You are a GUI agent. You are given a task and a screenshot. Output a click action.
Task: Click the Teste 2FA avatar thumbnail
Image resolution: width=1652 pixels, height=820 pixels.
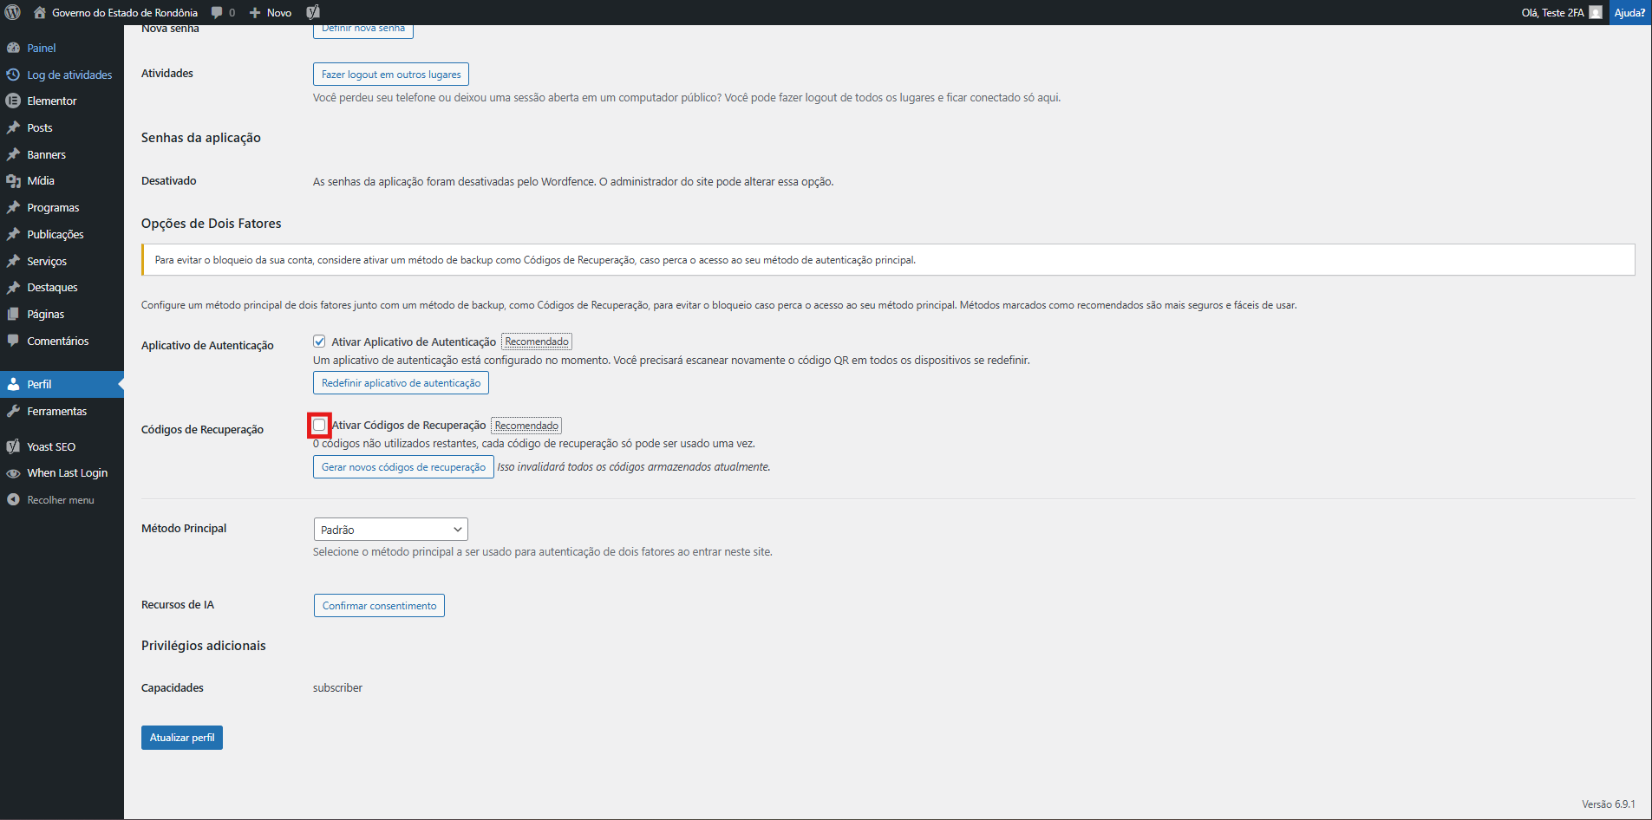[1596, 12]
